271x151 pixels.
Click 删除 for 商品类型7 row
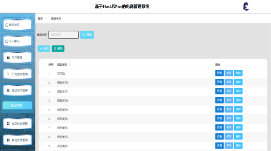click(238, 91)
